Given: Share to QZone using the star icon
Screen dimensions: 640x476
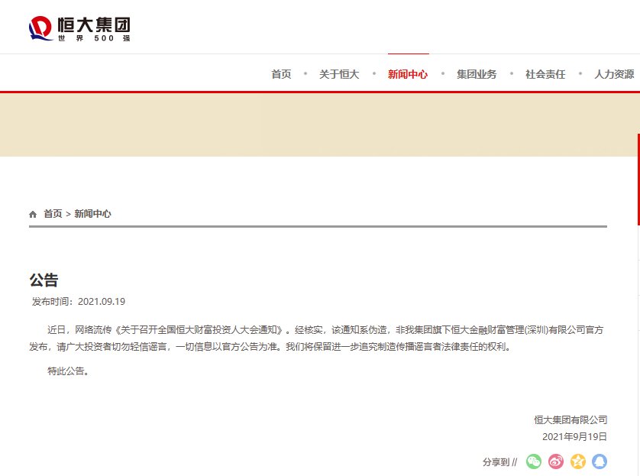Looking at the screenshot, I should click(x=577, y=461).
